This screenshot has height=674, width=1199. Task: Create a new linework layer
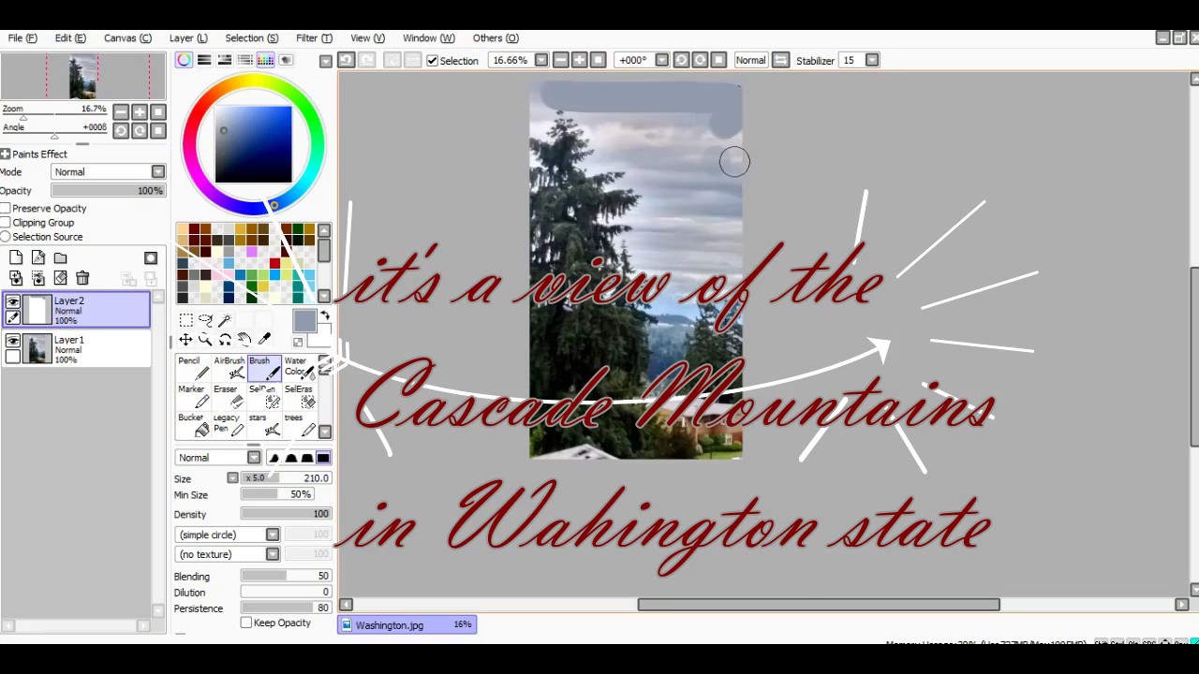coord(38,257)
